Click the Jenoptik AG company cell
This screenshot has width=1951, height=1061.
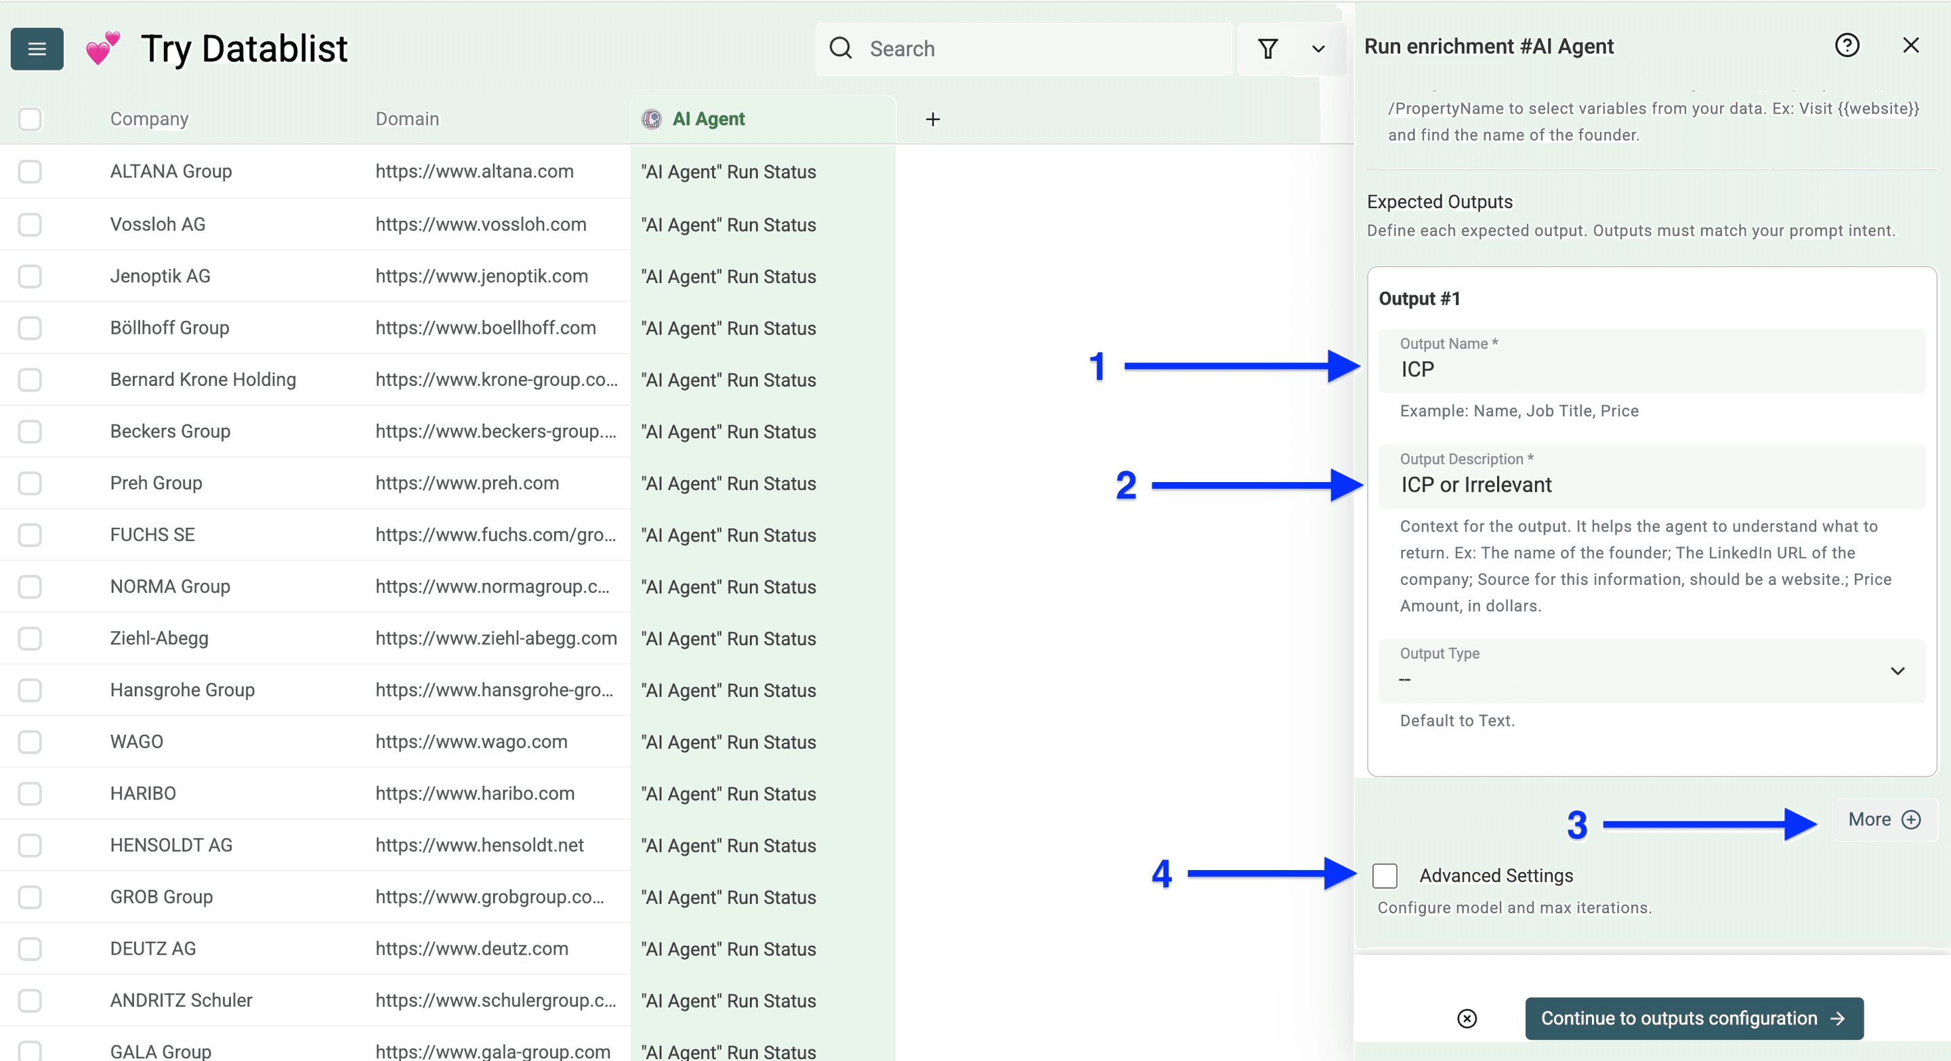pyautogui.click(x=160, y=276)
